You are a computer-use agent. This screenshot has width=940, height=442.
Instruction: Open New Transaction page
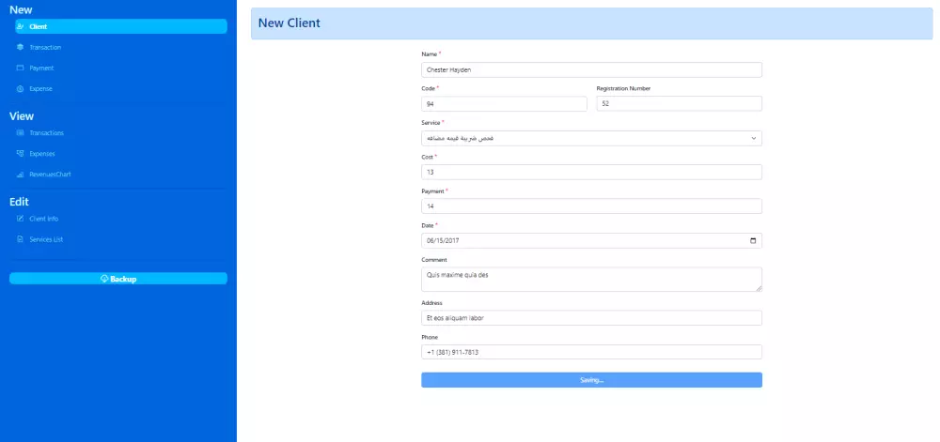(121, 47)
